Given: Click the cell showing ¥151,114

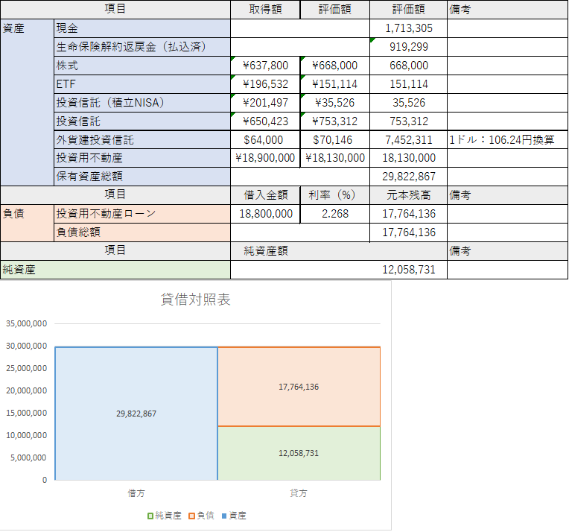Looking at the screenshot, I should point(335,84).
